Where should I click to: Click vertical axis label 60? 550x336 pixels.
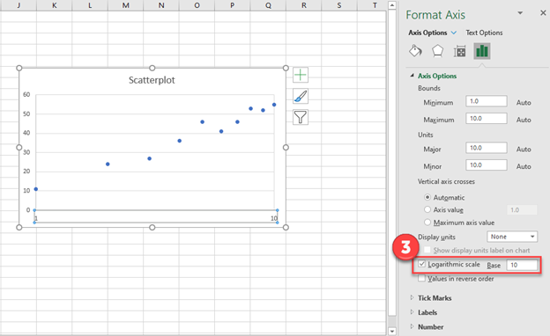tap(26, 94)
